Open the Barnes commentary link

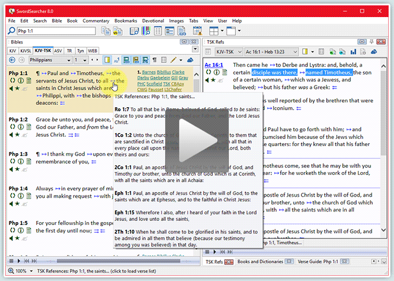pyautogui.click(x=149, y=72)
